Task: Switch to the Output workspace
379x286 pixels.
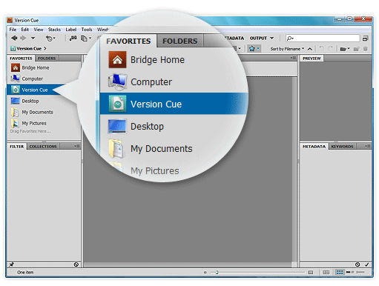Action: (x=258, y=38)
